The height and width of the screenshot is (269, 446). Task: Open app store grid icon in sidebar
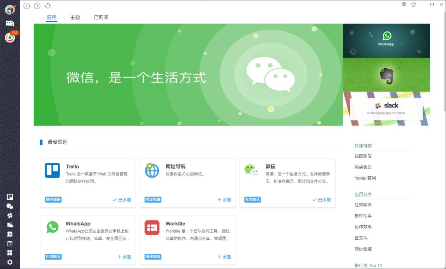(x=10, y=253)
